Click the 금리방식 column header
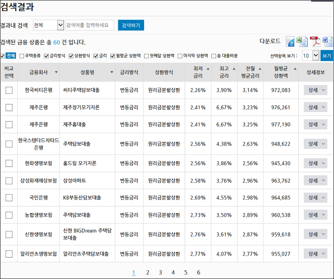The image size is (334, 279). 129,72
